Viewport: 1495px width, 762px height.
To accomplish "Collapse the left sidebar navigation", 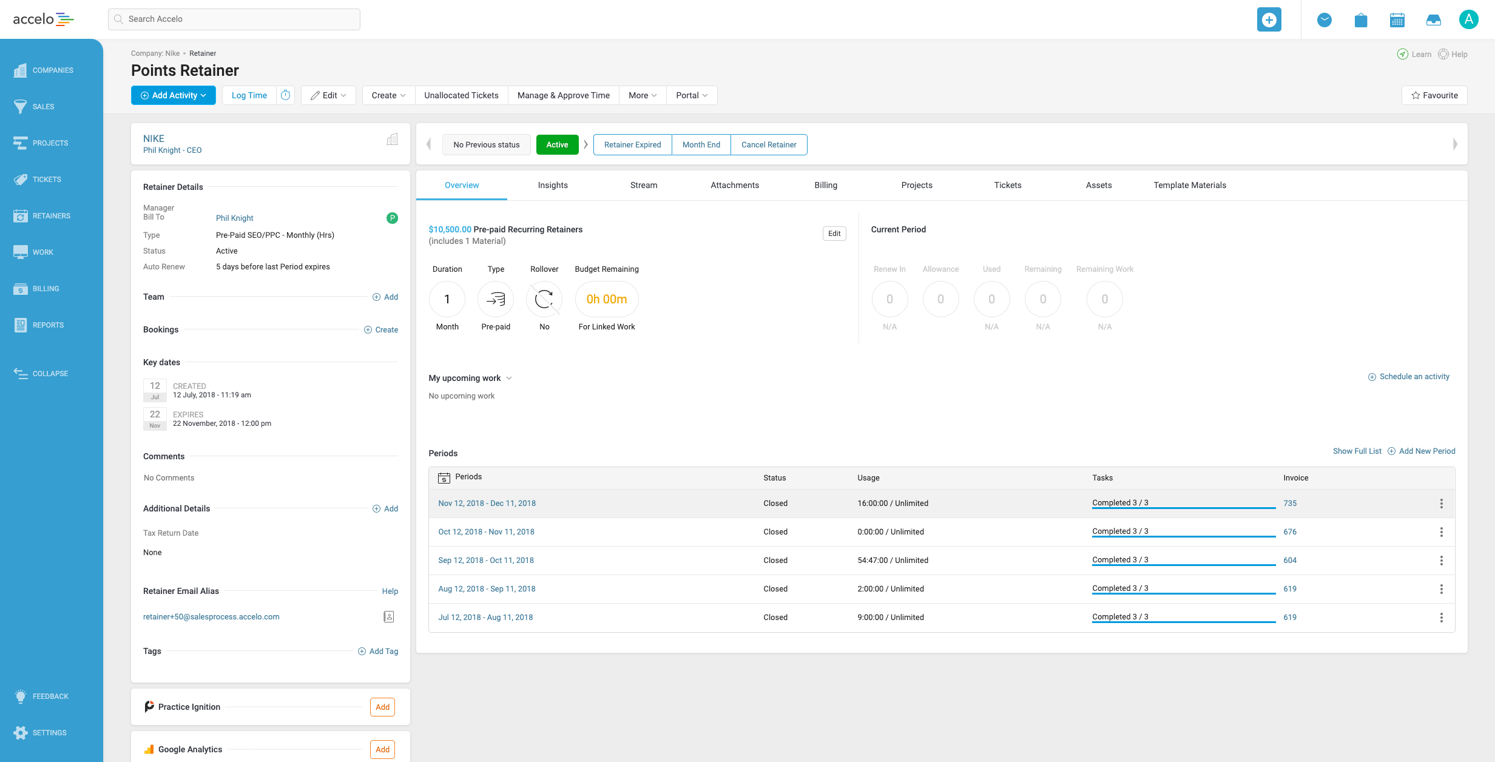I will [x=50, y=374].
